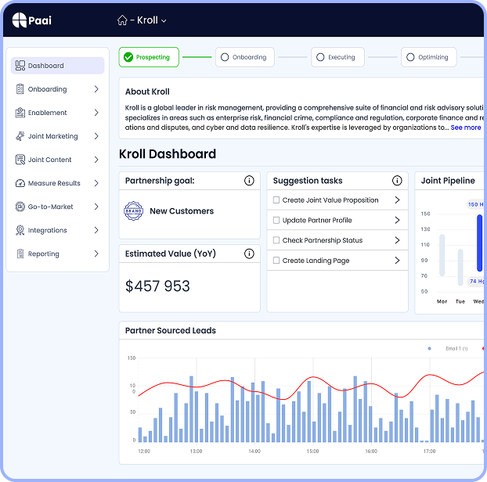The width and height of the screenshot is (487, 482).
Task: Click Partnership goal info icon
Action: [249, 180]
